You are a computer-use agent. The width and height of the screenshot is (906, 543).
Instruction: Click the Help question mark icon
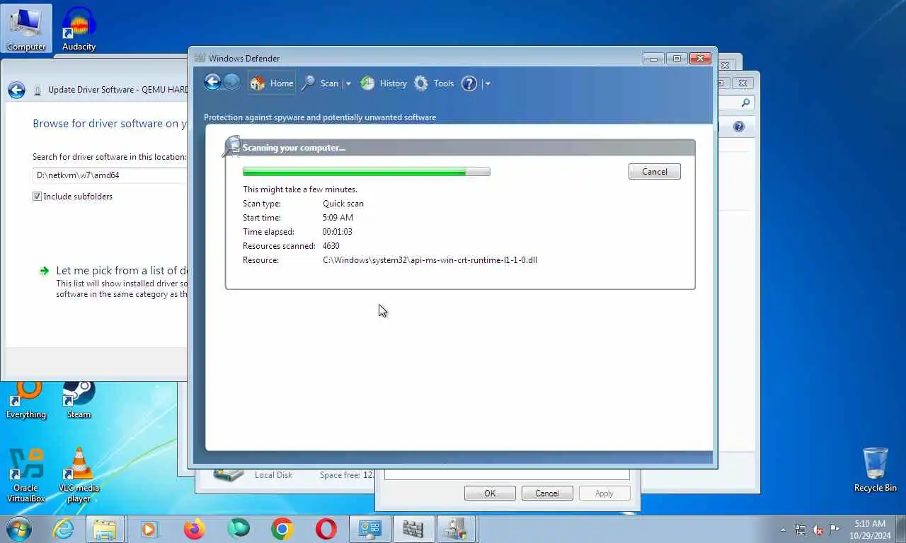469,83
